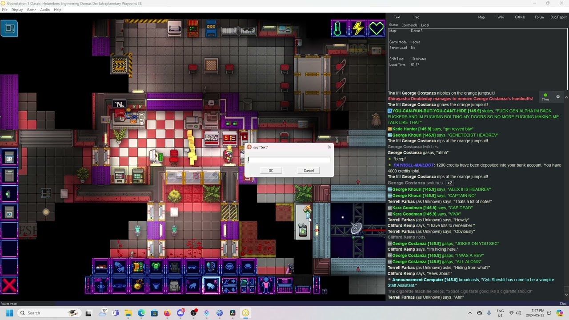This screenshot has width=569, height=320.
Task: Click the small question mark help icon
Action: coord(325,291)
